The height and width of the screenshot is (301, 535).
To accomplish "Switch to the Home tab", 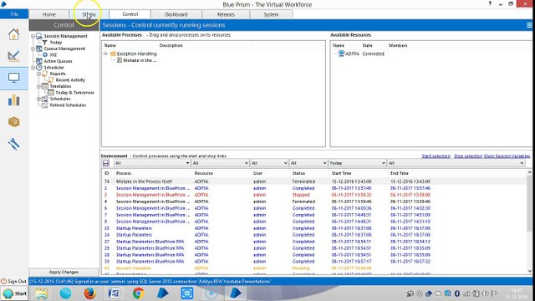I will coord(49,14).
